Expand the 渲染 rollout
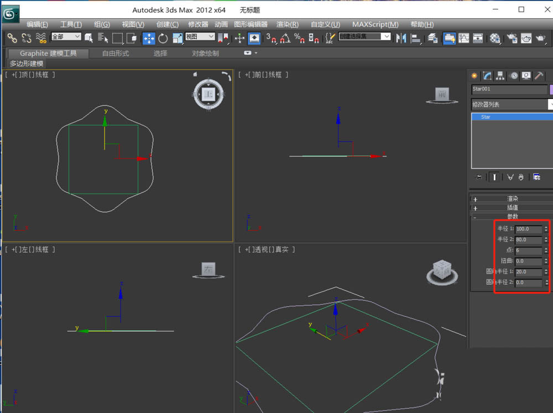 [512, 198]
